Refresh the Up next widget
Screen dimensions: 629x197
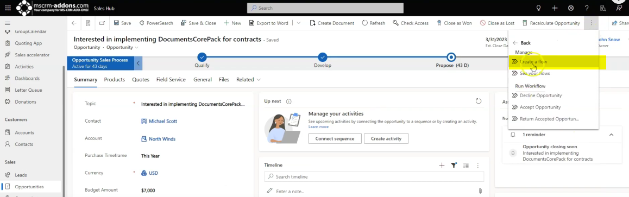[x=478, y=101]
